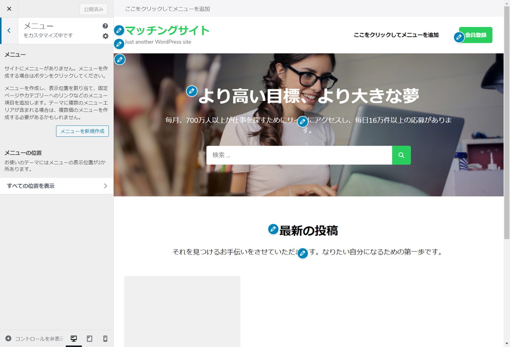Focus the 検索 search input field

[x=299, y=155]
